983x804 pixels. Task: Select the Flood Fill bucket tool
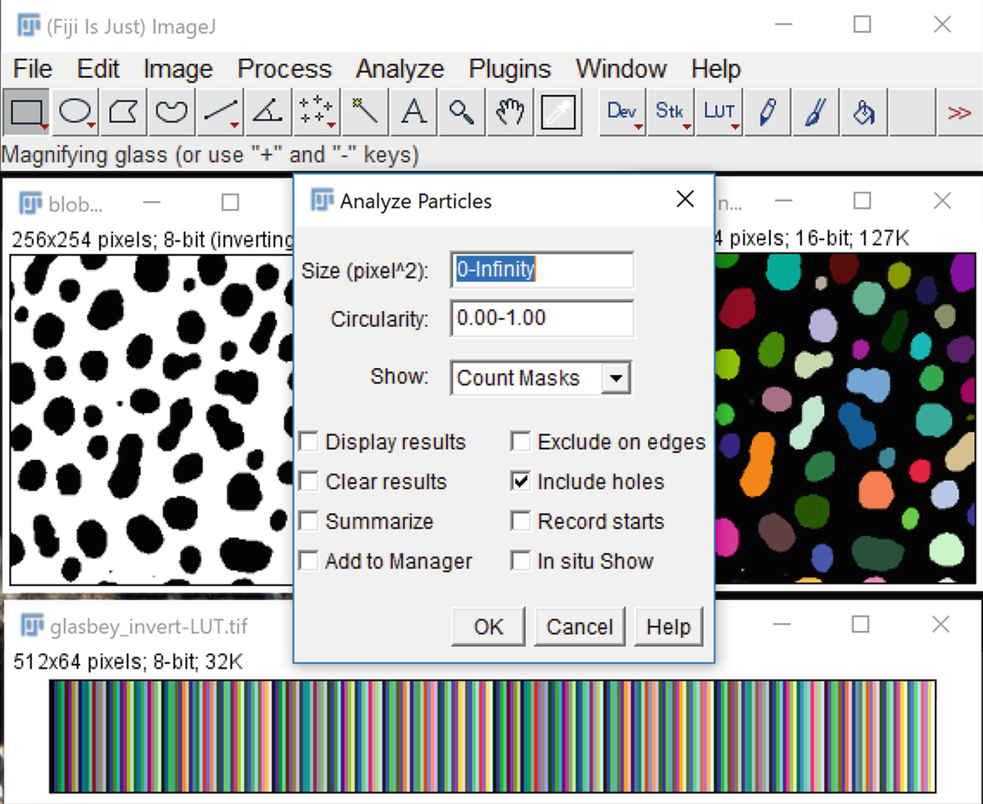pos(864,112)
